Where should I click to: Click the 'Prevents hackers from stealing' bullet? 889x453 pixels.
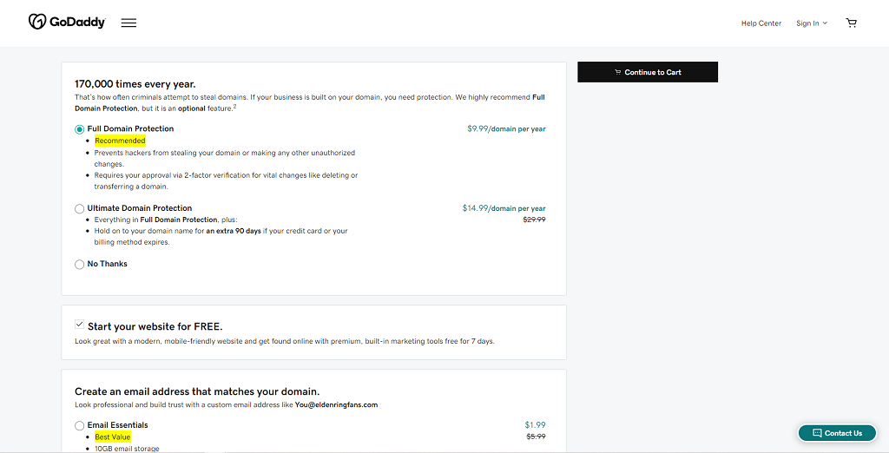[225, 158]
